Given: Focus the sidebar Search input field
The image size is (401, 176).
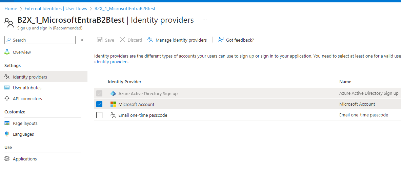Looking at the screenshot, I should coord(40,40).
